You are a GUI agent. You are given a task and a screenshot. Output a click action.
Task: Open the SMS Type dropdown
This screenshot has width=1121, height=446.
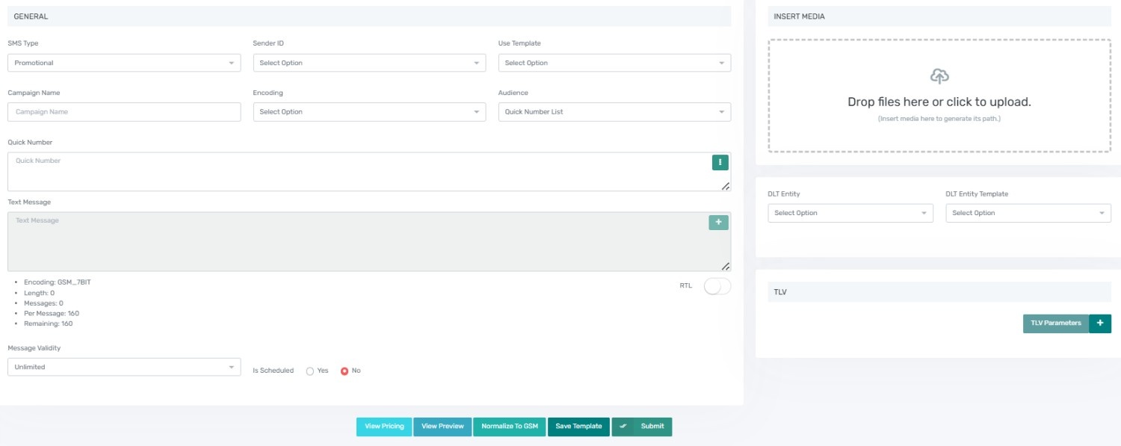[123, 62]
